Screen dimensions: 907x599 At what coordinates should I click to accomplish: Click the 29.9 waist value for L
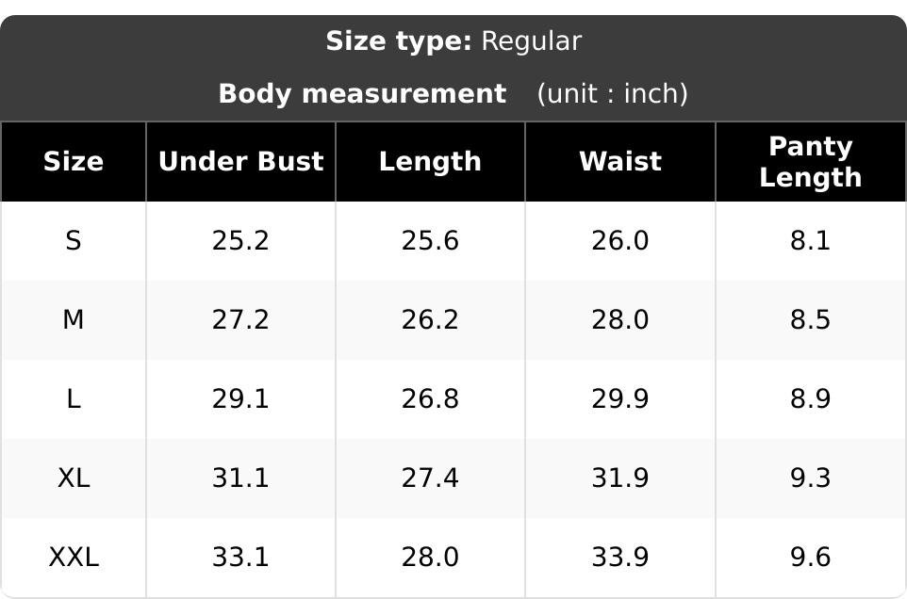[620, 399]
